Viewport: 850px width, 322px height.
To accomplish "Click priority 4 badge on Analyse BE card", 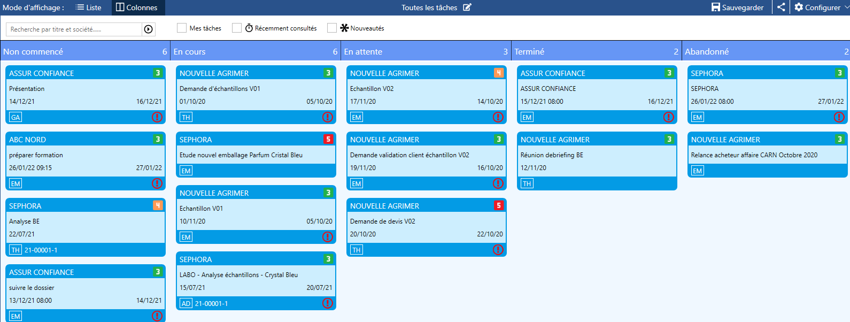I will tap(158, 205).
